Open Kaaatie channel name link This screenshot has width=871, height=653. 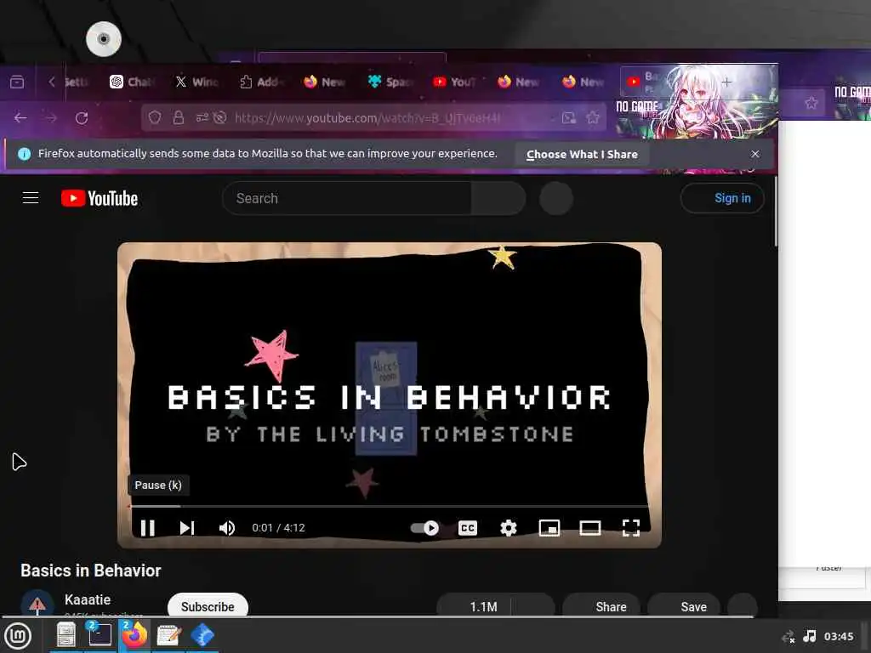coord(88,599)
